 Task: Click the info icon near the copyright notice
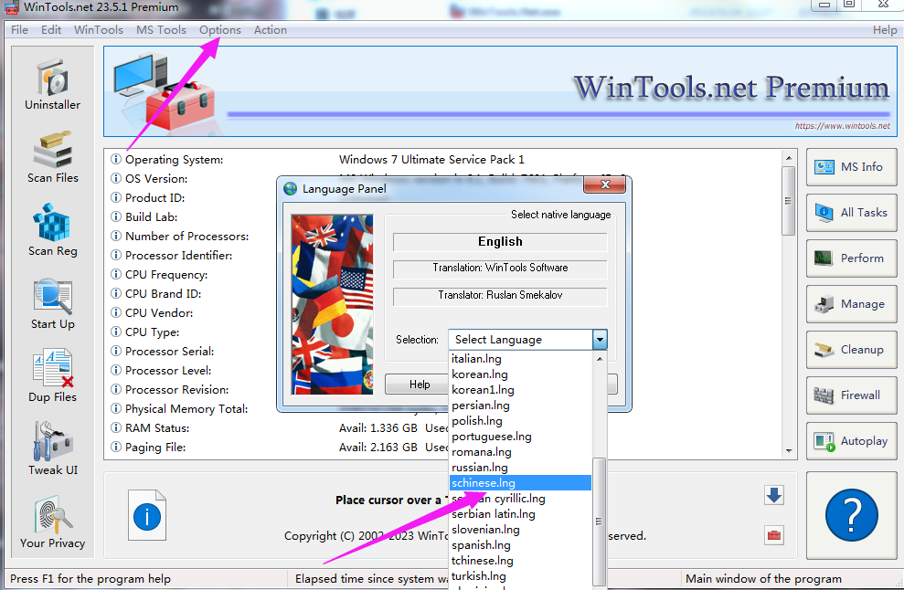click(x=146, y=516)
